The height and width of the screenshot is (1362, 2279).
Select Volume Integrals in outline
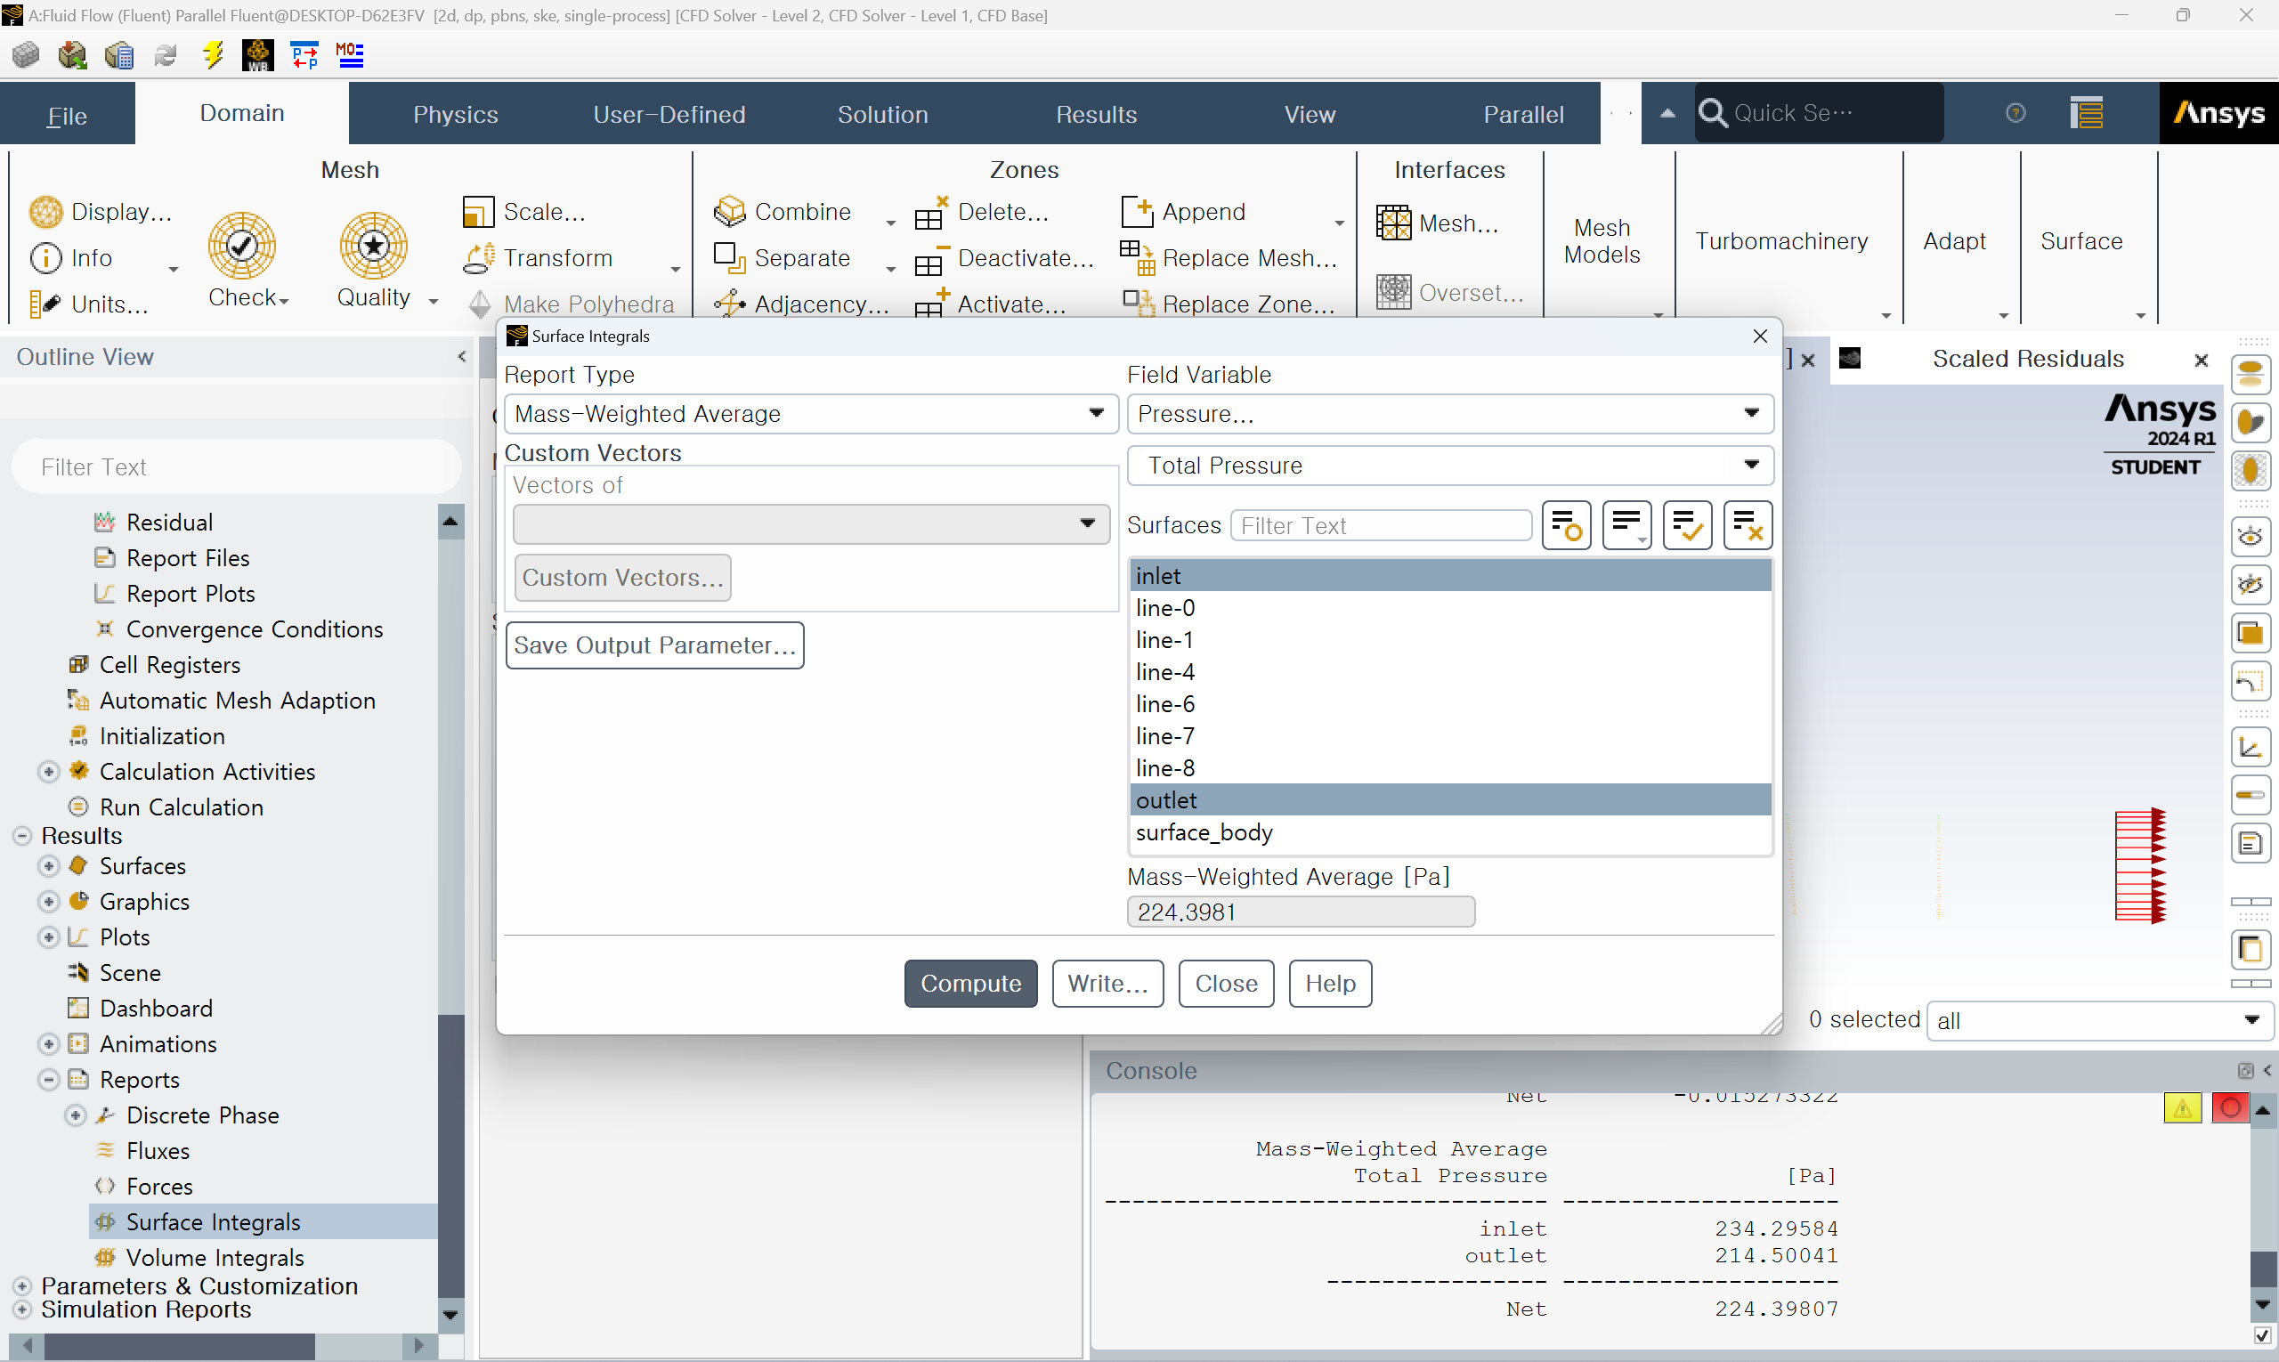tap(215, 1258)
